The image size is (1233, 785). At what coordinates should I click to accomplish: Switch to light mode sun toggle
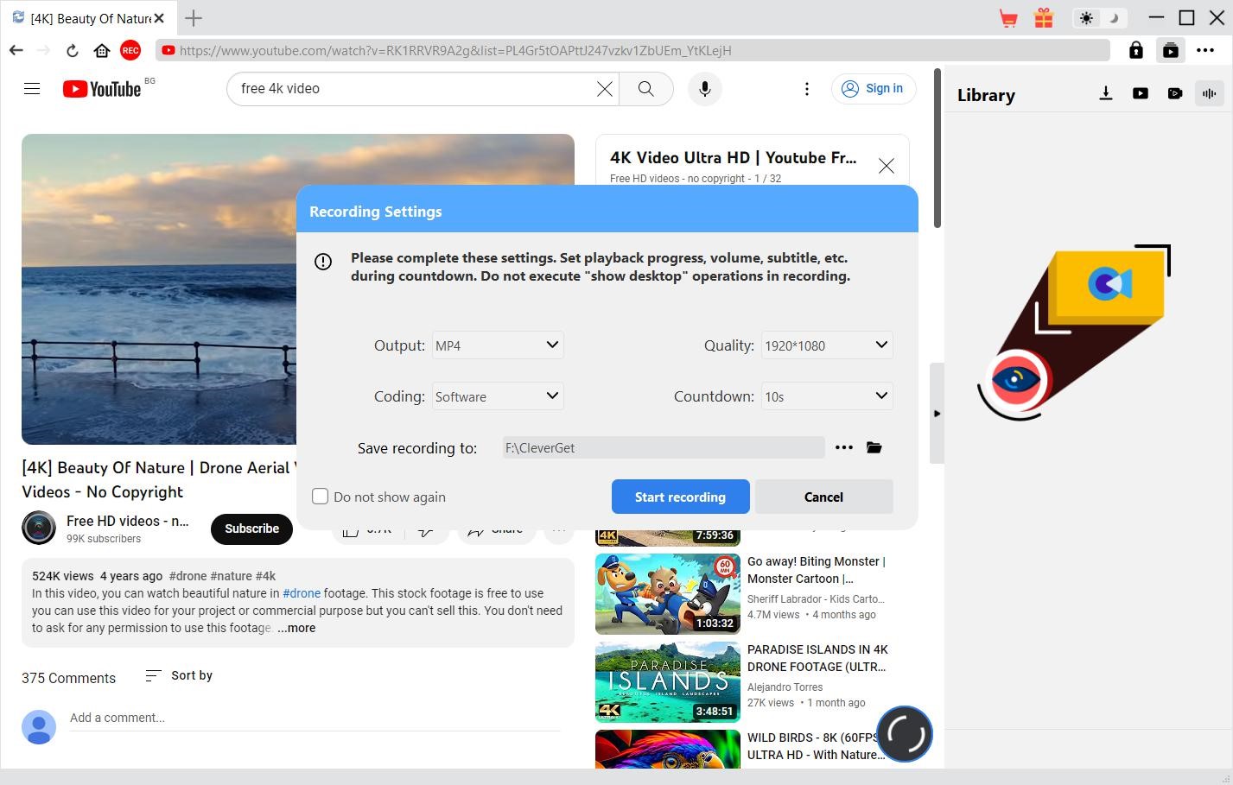coord(1086,18)
